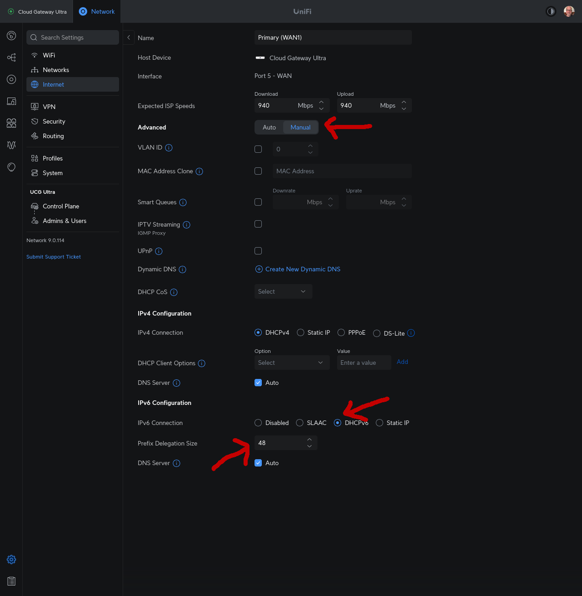Open Routing settings
582x596 pixels.
pyautogui.click(x=73, y=136)
